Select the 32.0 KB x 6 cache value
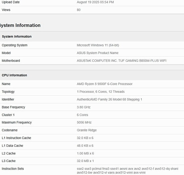Image resolution: width=184 pixels, height=175 pixels. [x=85, y=138]
